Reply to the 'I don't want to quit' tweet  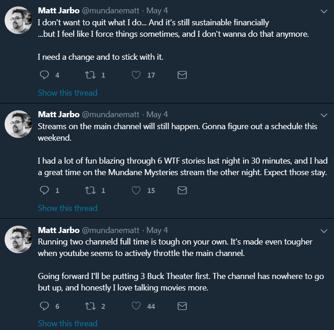pos(44,75)
